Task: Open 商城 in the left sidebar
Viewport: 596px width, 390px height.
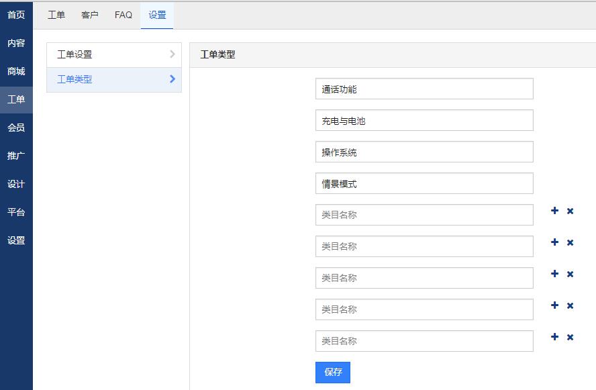Action: click(x=16, y=71)
